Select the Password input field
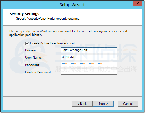 (x=89, y=65)
